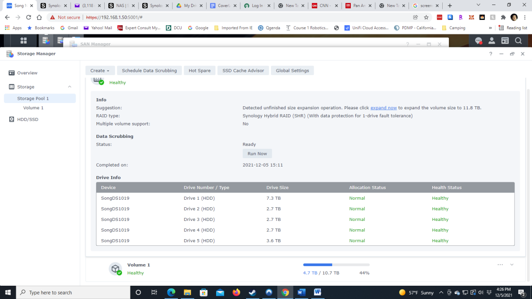Click the Storage Pool health status icon

pyautogui.click(x=101, y=82)
